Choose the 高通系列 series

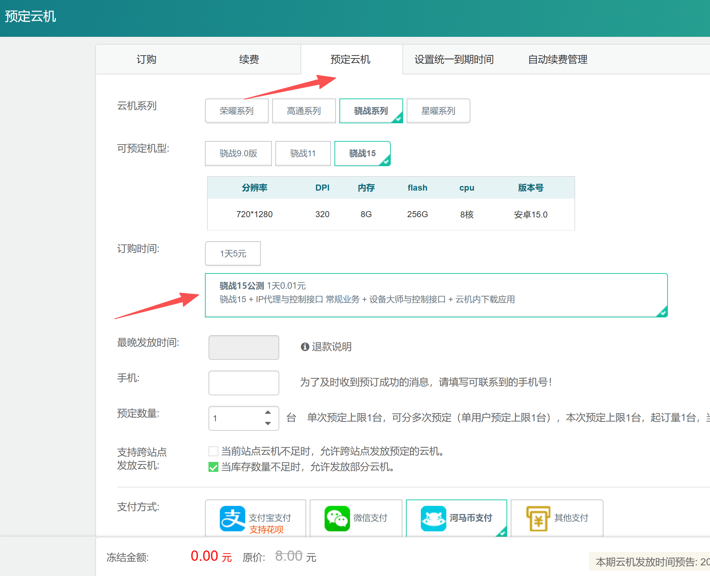pyautogui.click(x=304, y=111)
